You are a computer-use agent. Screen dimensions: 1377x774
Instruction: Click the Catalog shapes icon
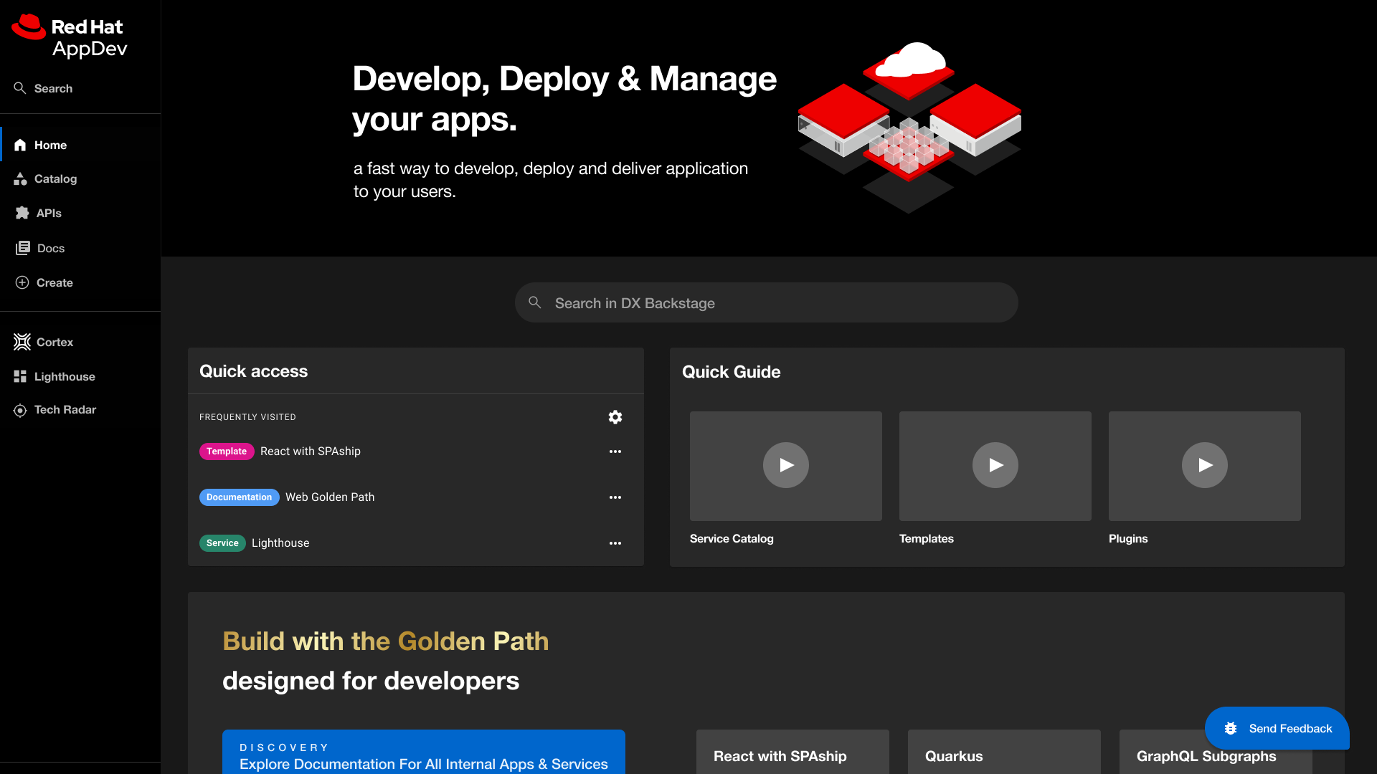coord(20,179)
